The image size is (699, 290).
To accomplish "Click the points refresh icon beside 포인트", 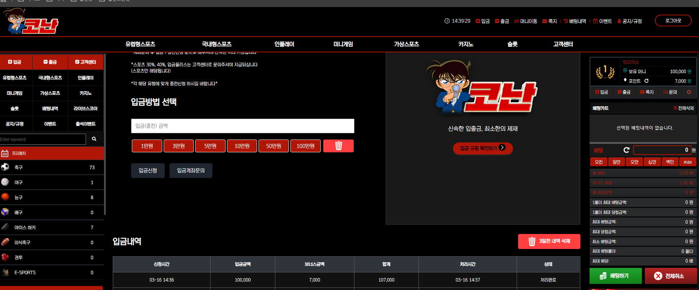I will click(x=646, y=81).
